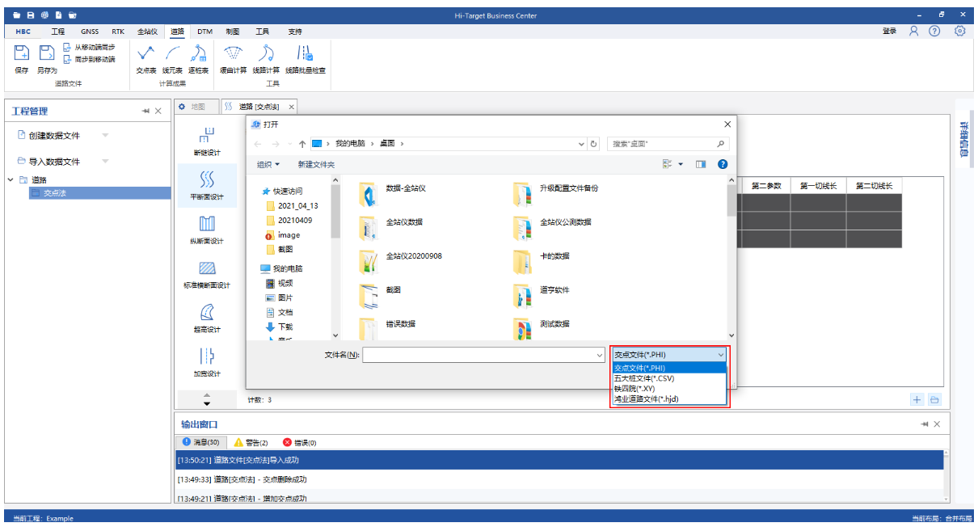The image size is (978, 527).
Task: Click the 文件名 filename input field
Action: point(483,355)
